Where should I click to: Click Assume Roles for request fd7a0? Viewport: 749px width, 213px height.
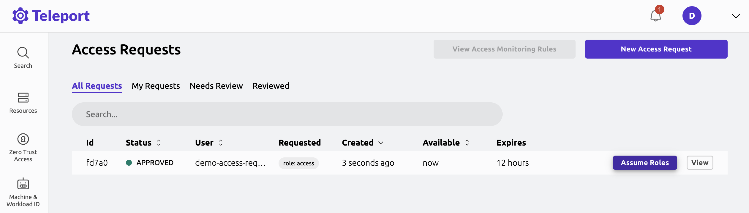click(645, 162)
